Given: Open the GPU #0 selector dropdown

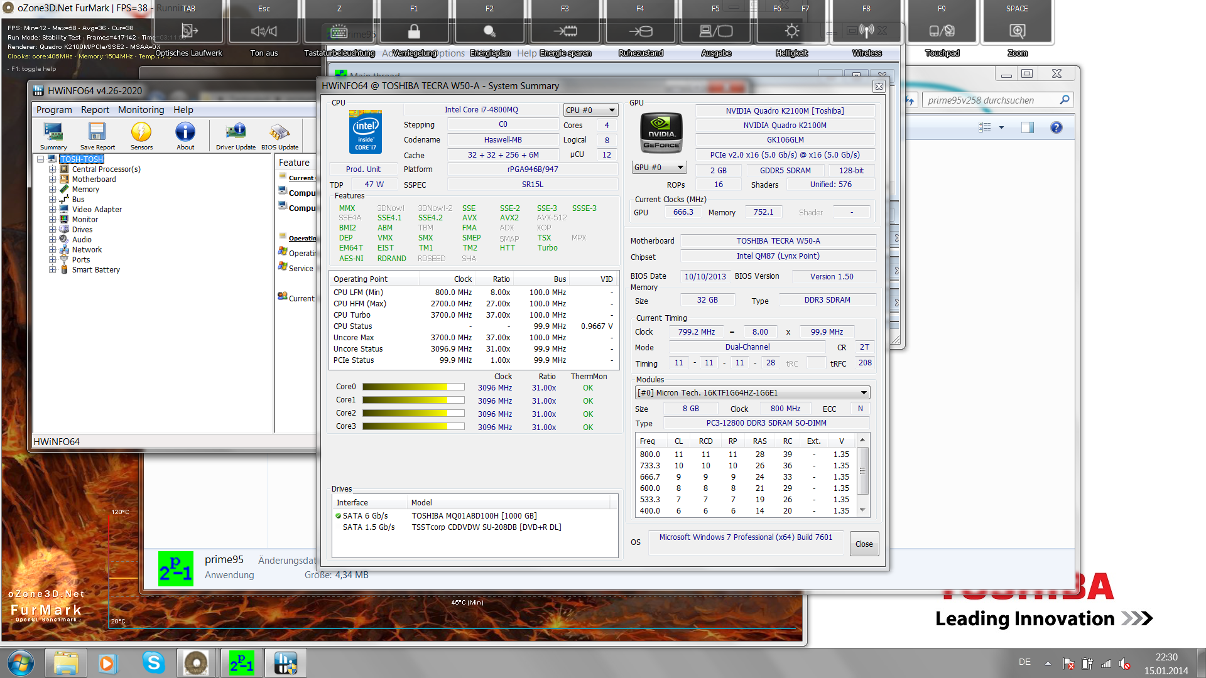Looking at the screenshot, I should (x=659, y=167).
